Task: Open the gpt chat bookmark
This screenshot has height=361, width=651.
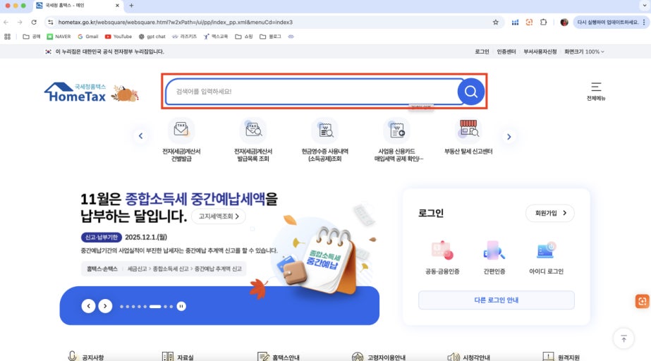Action: point(152,37)
